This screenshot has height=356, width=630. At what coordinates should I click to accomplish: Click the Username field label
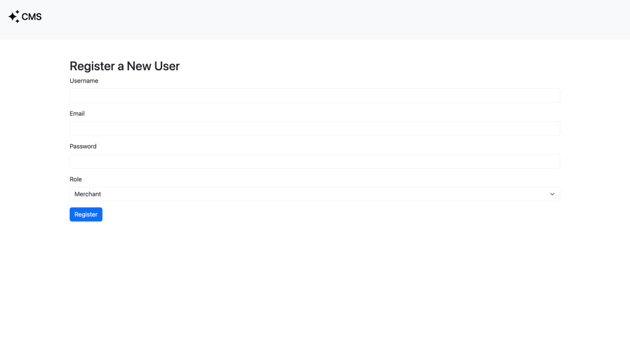(84, 81)
